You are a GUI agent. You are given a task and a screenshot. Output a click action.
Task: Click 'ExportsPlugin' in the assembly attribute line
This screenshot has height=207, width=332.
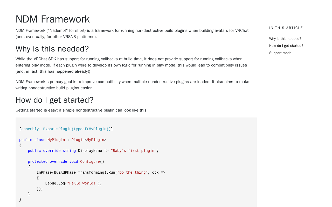(57, 129)
